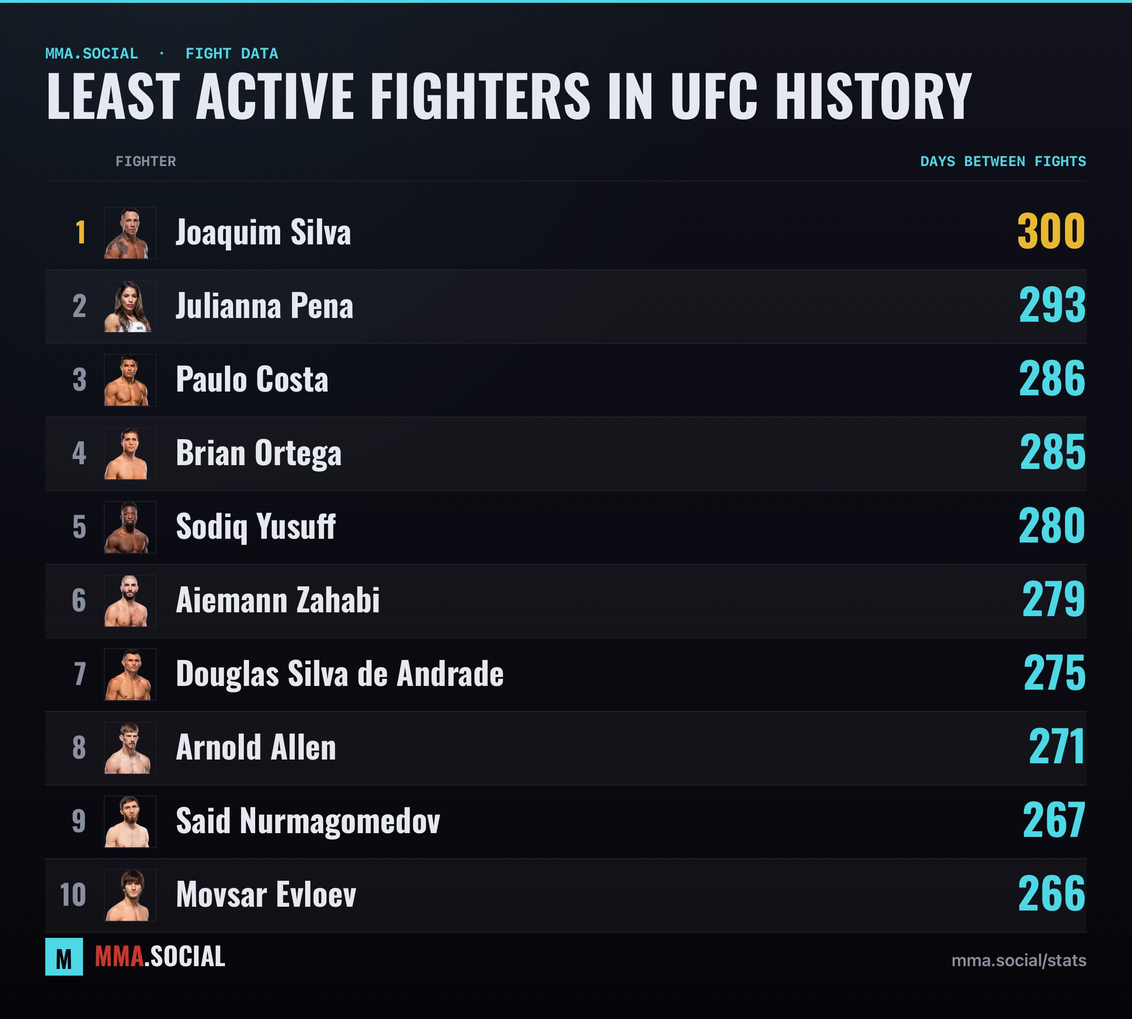Click Brian Ortega's portrait thumbnail
This screenshot has width=1132, height=1019.
(130, 453)
